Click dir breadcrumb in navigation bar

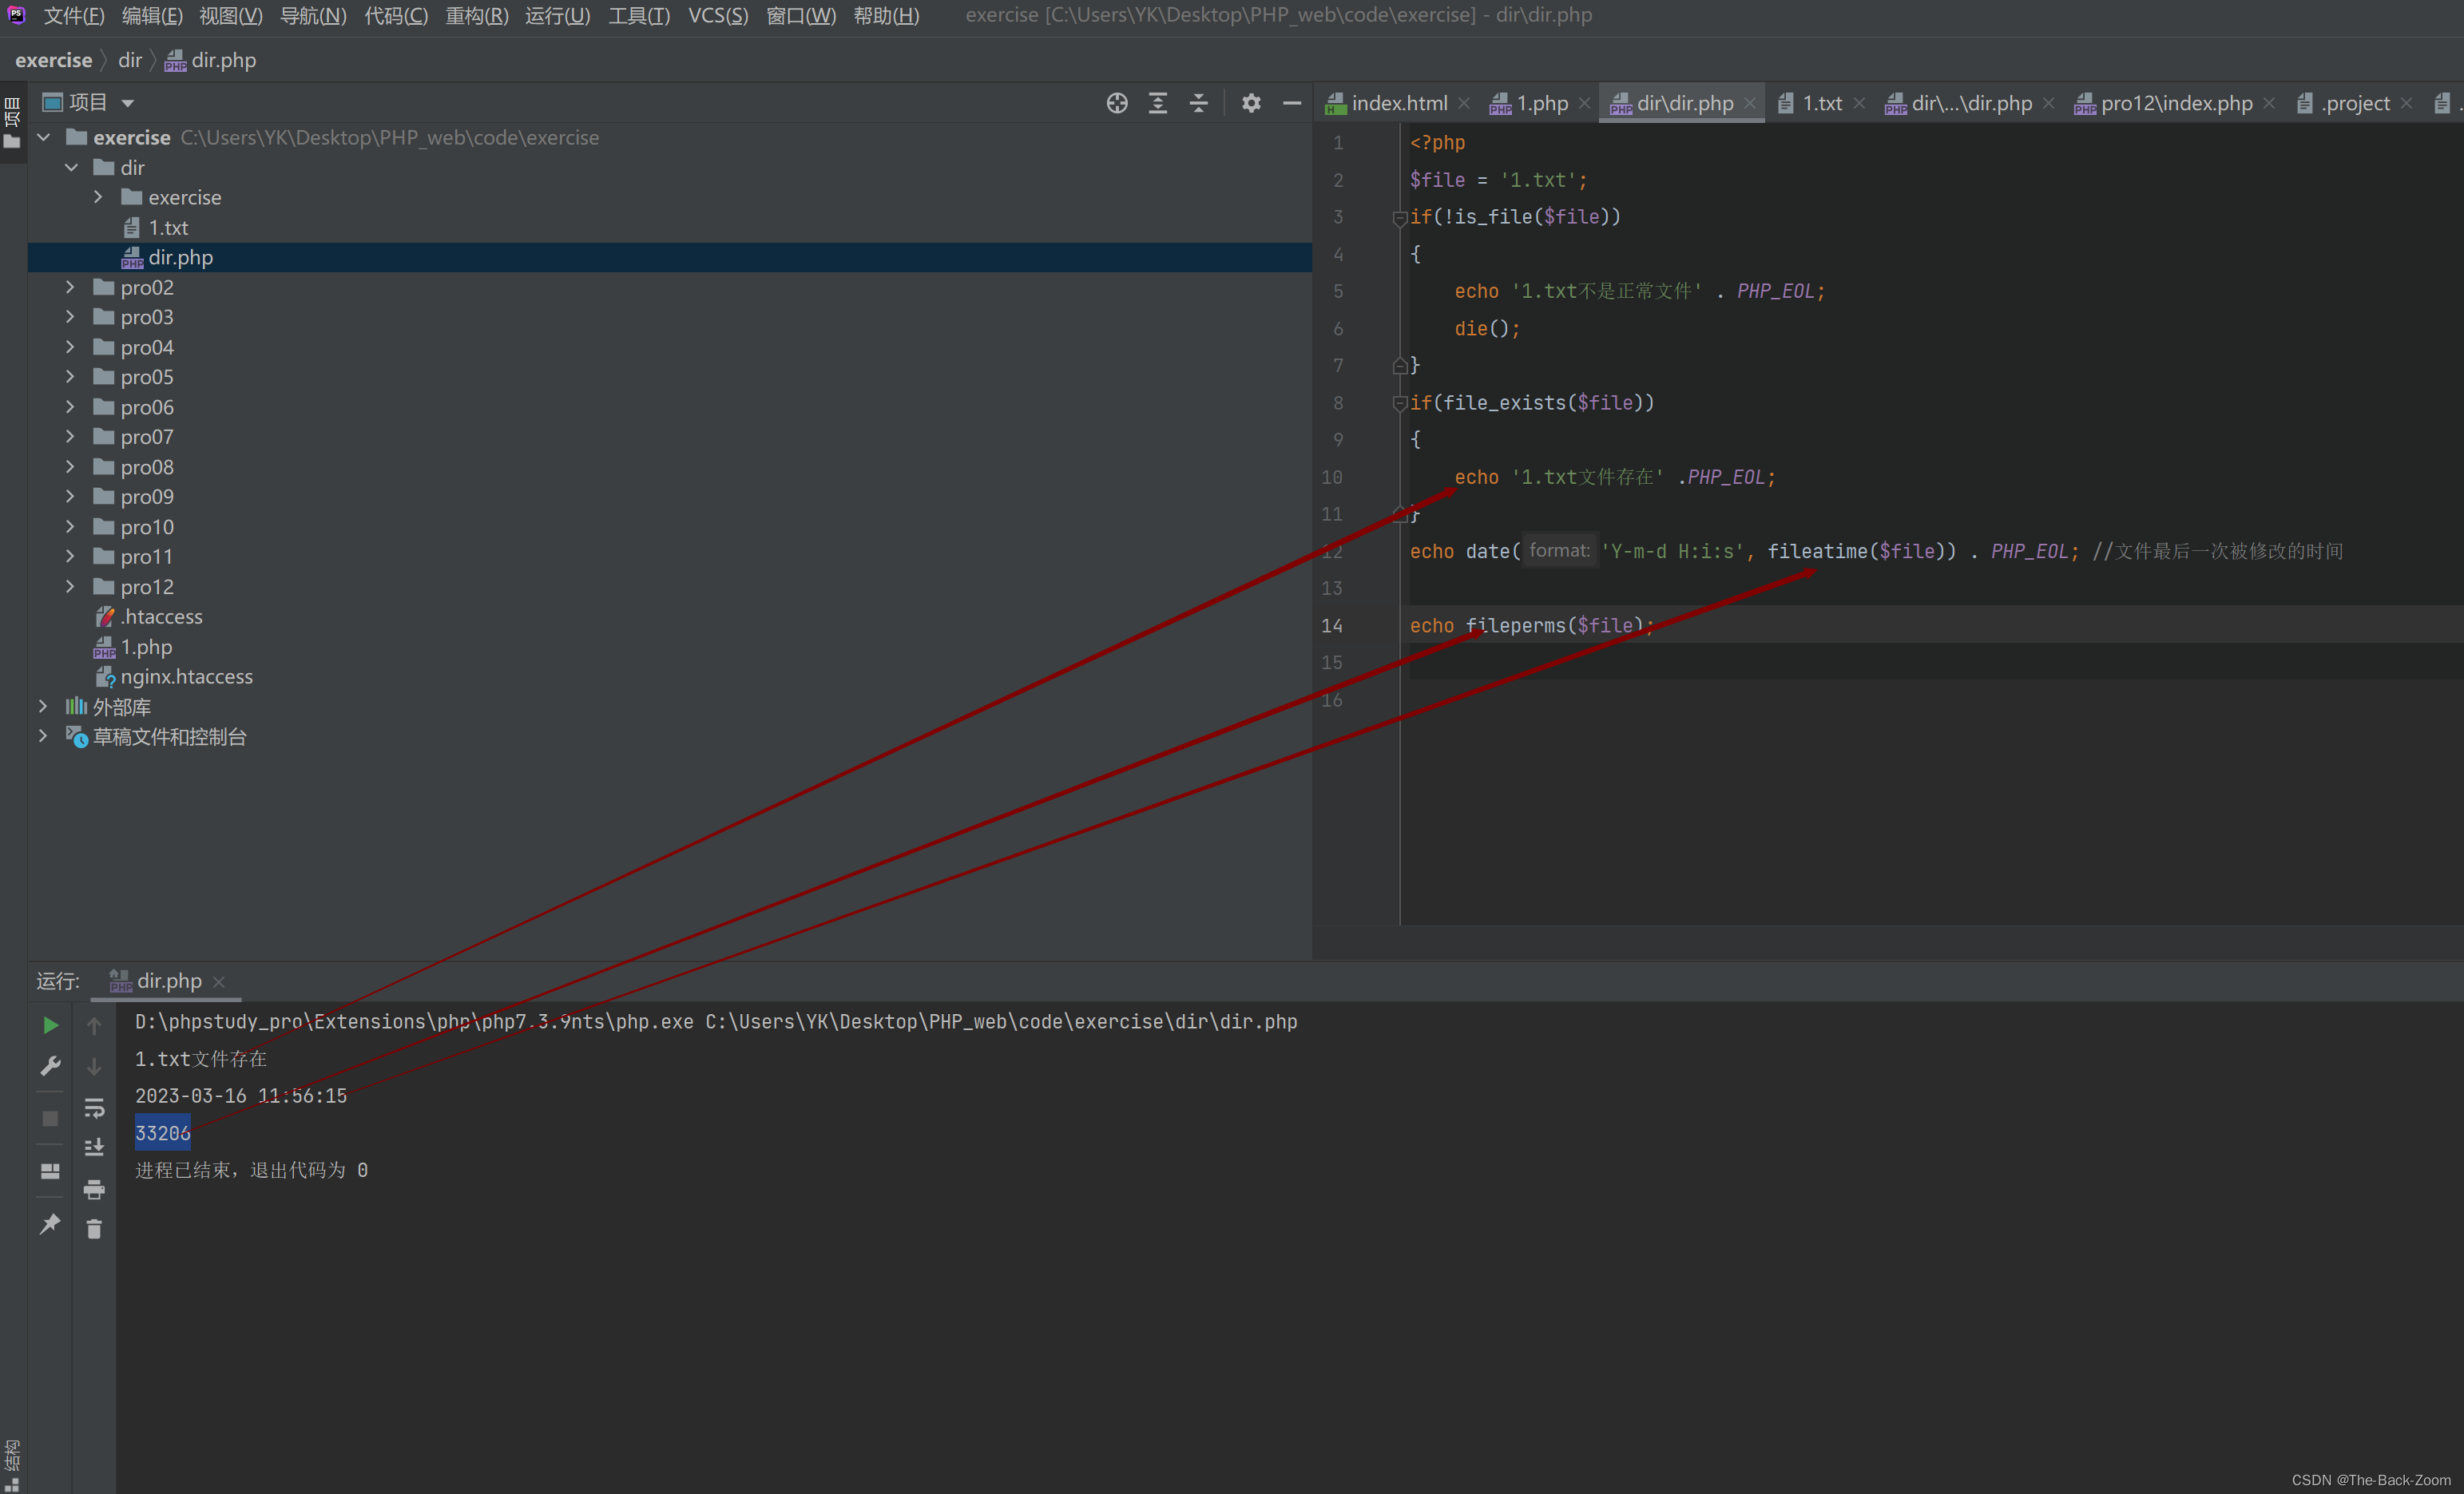click(130, 60)
